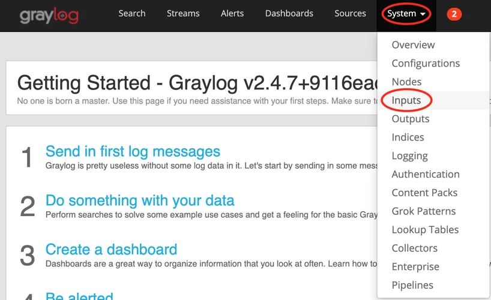Choose Inputs in the System menu
Screen dimensions: 491x300
406,100
